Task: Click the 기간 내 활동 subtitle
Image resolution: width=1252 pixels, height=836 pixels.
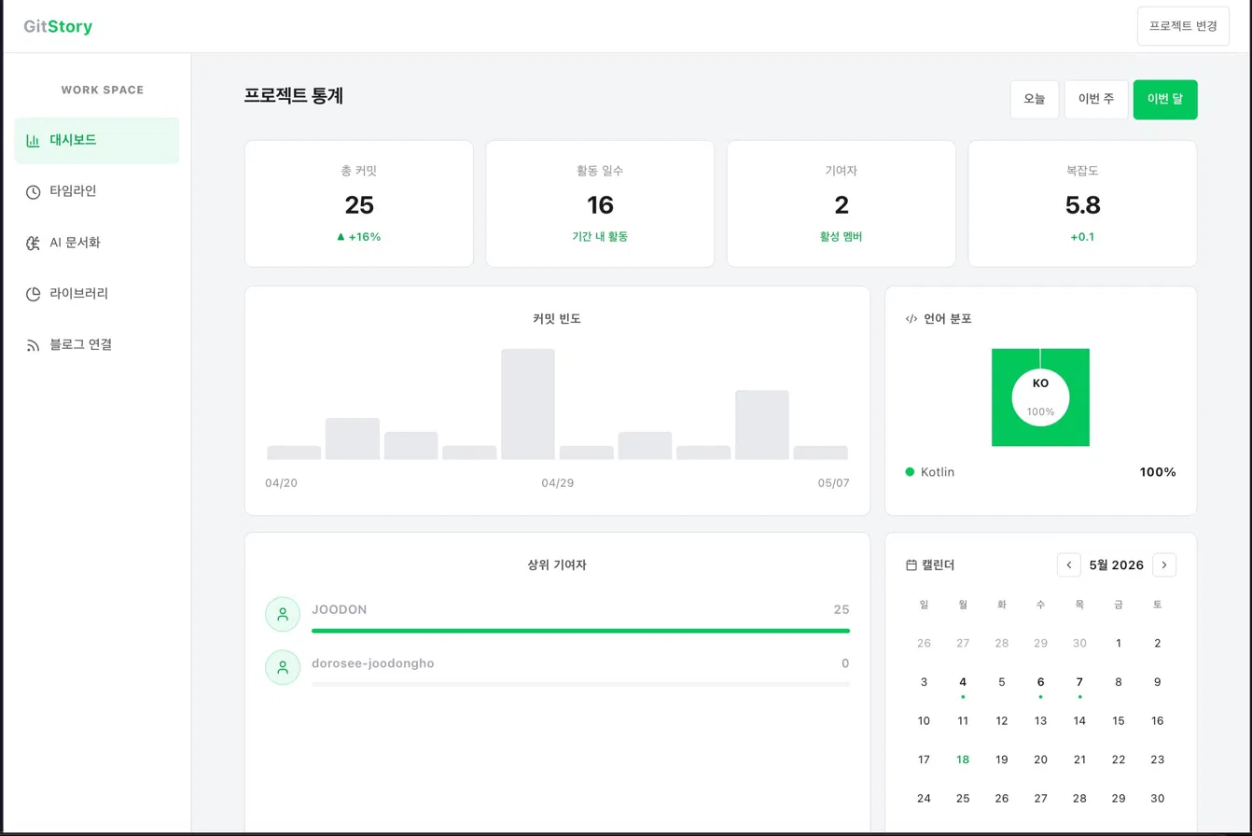Action: [600, 237]
